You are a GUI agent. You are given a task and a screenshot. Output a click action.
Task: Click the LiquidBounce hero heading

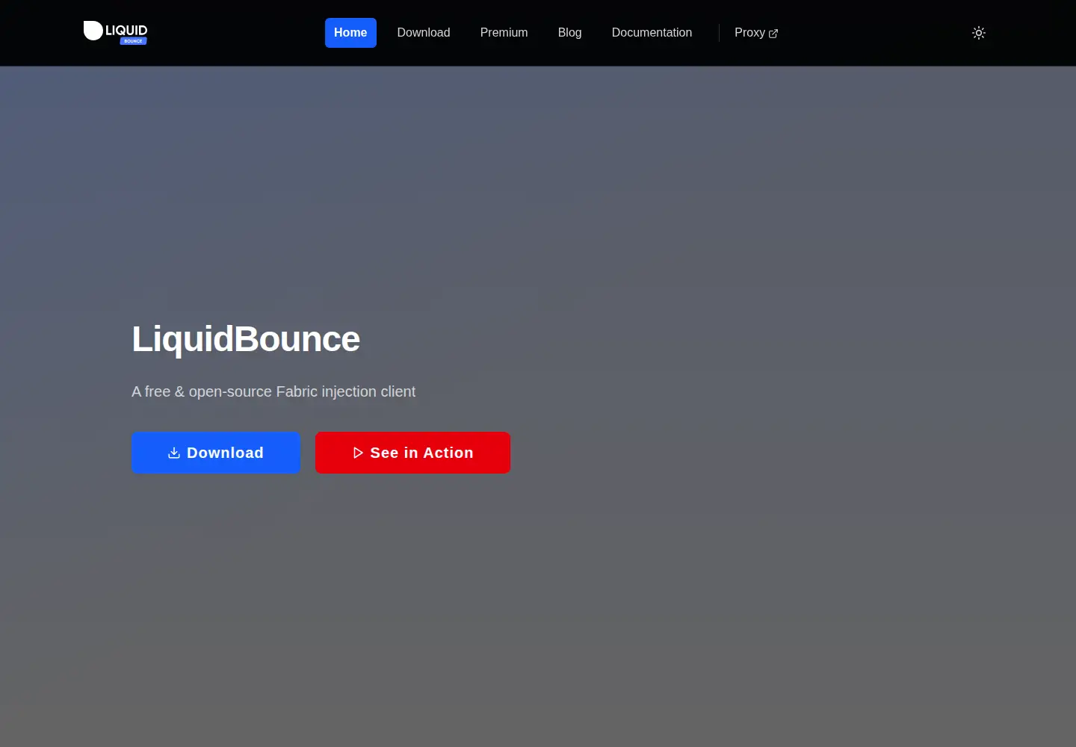click(x=246, y=339)
